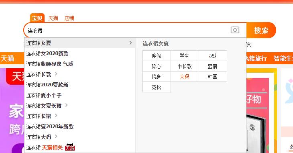293x153 pixels.
Task: Select the 宝贝 search tab
Action: [37, 18]
